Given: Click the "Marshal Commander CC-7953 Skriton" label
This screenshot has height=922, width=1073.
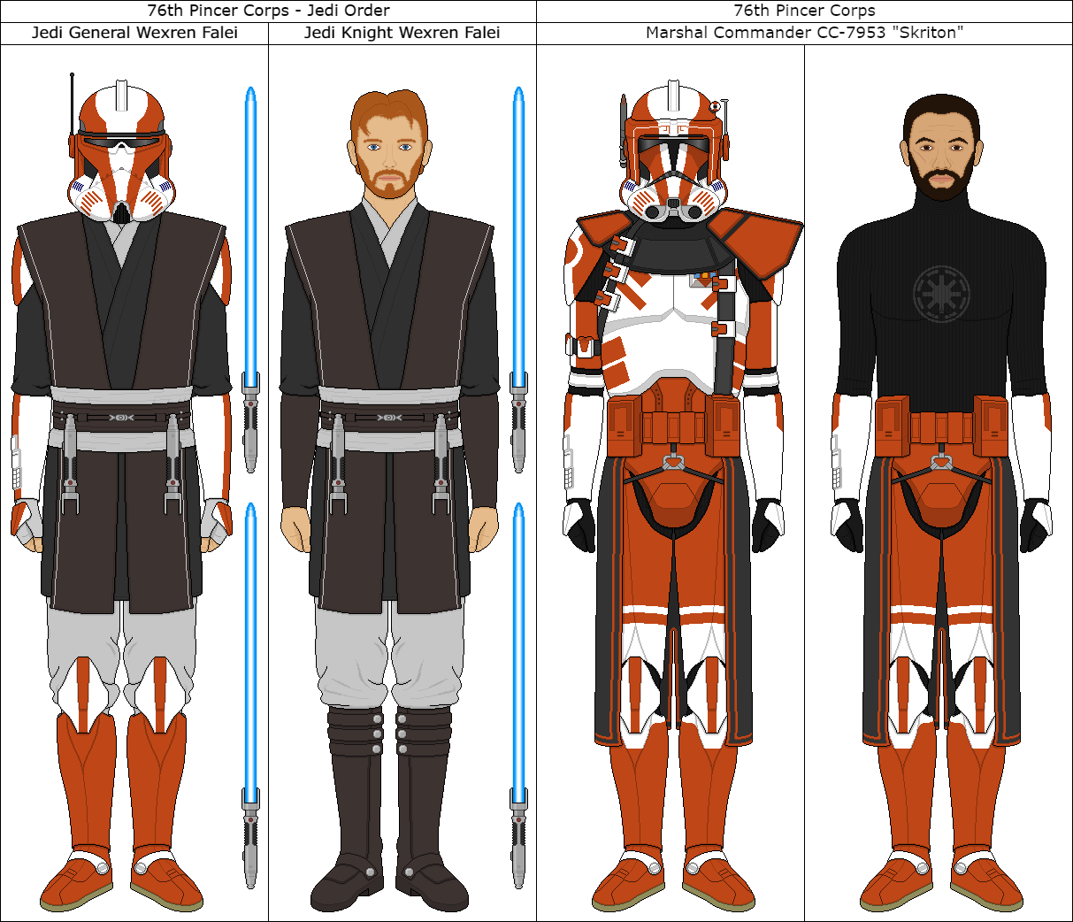Looking at the screenshot, I should 804,33.
